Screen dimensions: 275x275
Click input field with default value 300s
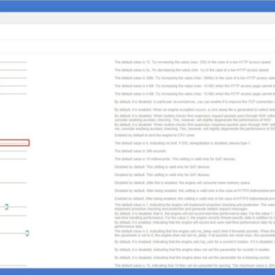click(x=13, y=78)
